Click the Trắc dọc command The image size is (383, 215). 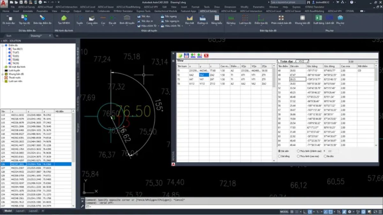pyautogui.click(x=144, y=16)
